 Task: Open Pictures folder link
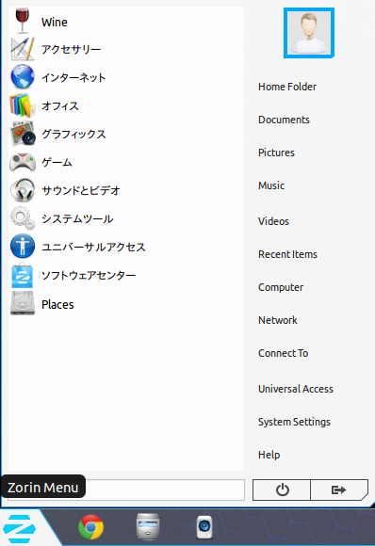pos(276,153)
